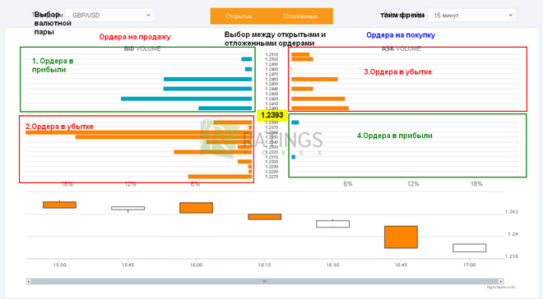The height and width of the screenshot is (299, 543).
Task: Click the 1.2393 current price marker
Action: tap(271, 115)
